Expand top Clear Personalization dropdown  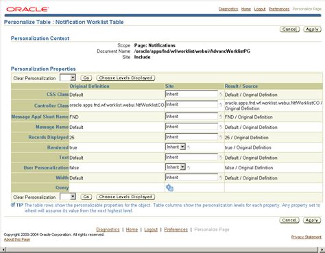pyautogui.click(x=68, y=77)
